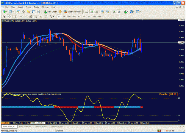186x133 pixels.
Task: Toggle Expert Advisors on or off
Action: click(73, 12)
